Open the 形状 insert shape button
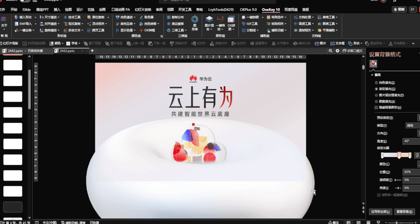The image size is (420, 224). tap(355, 43)
